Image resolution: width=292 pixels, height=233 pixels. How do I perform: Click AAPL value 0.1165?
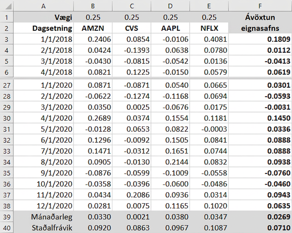[x=170, y=206]
